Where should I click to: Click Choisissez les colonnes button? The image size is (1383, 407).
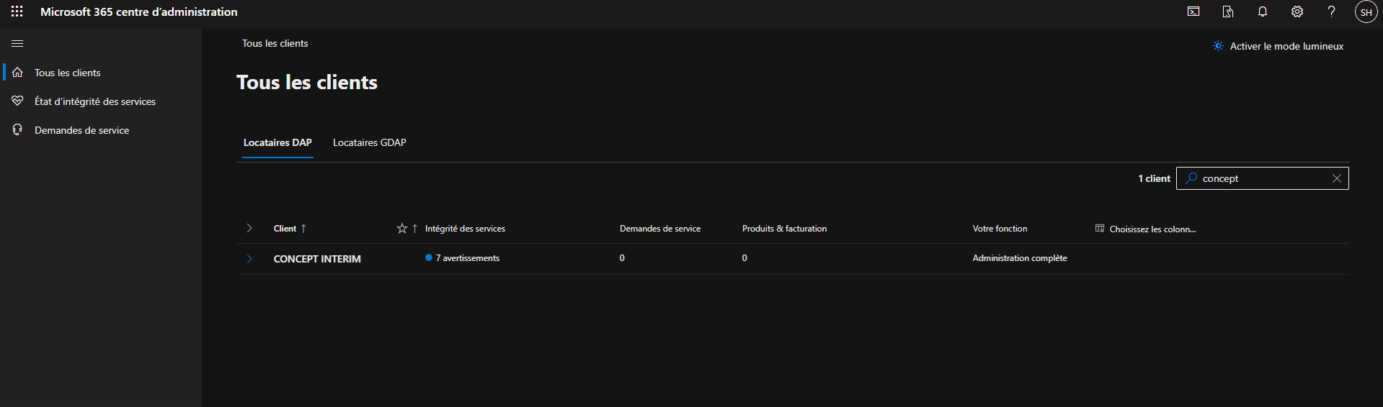(1145, 229)
